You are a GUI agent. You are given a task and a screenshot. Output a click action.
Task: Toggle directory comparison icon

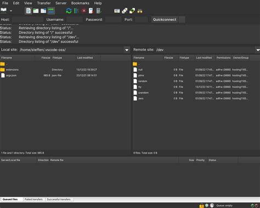(x=125, y=11)
